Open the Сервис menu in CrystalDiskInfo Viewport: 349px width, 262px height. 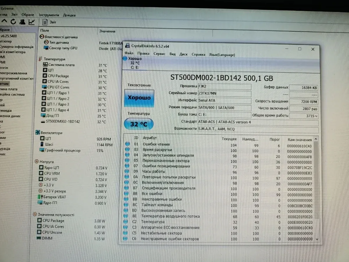tap(159, 54)
